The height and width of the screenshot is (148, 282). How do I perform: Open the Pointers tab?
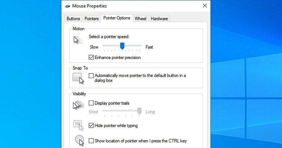pos(92,19)
